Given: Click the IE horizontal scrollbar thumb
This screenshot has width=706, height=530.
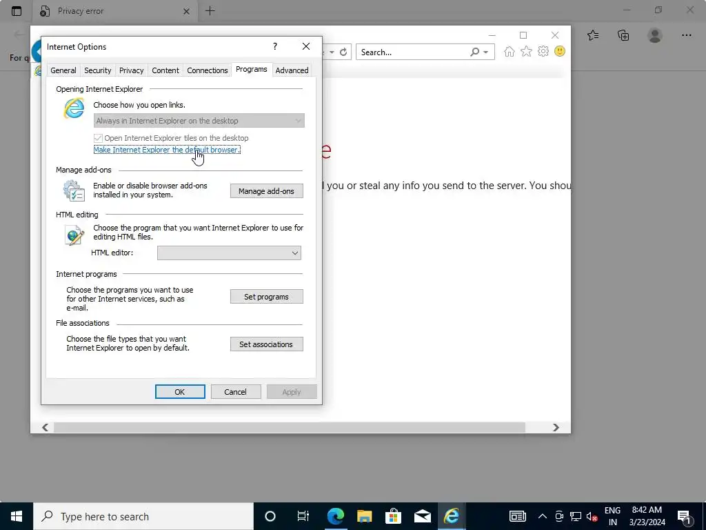Looking at the screenshot, I should pyautogui.click(x=289, y=427).
